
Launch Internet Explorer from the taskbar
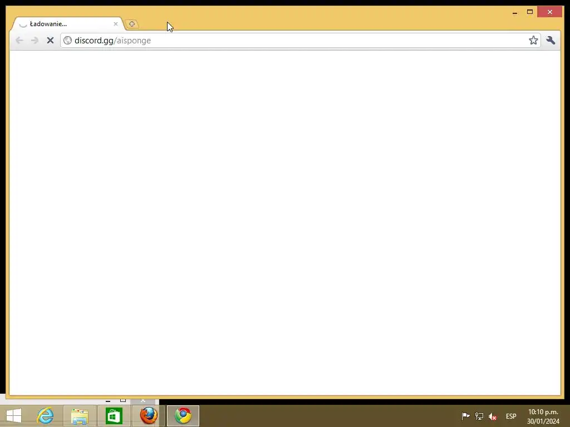pyautogui.click(x=45, y=416)
